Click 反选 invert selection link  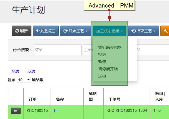coord(31,71)
